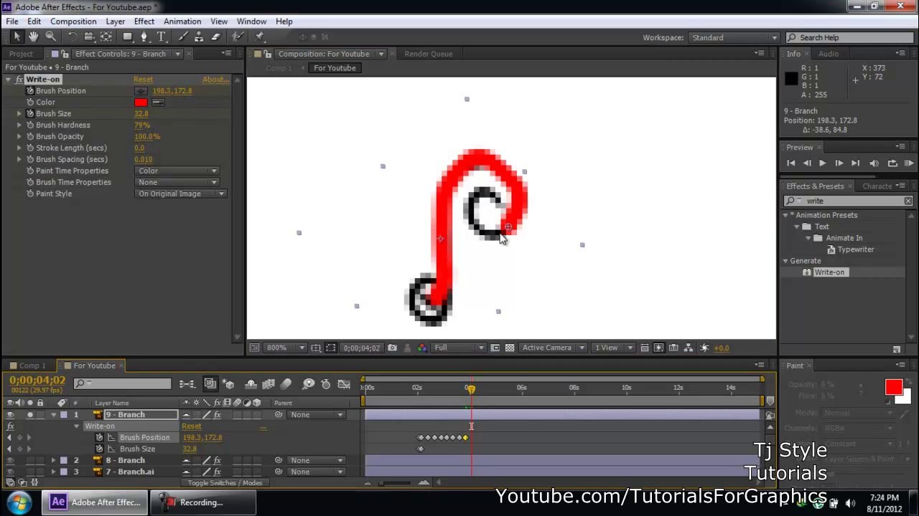Viewport: 919px width, 516px height.
Task: Hide layer 9 - Branch eye icon
Action: pyautogui.click(x=10, y=414)
